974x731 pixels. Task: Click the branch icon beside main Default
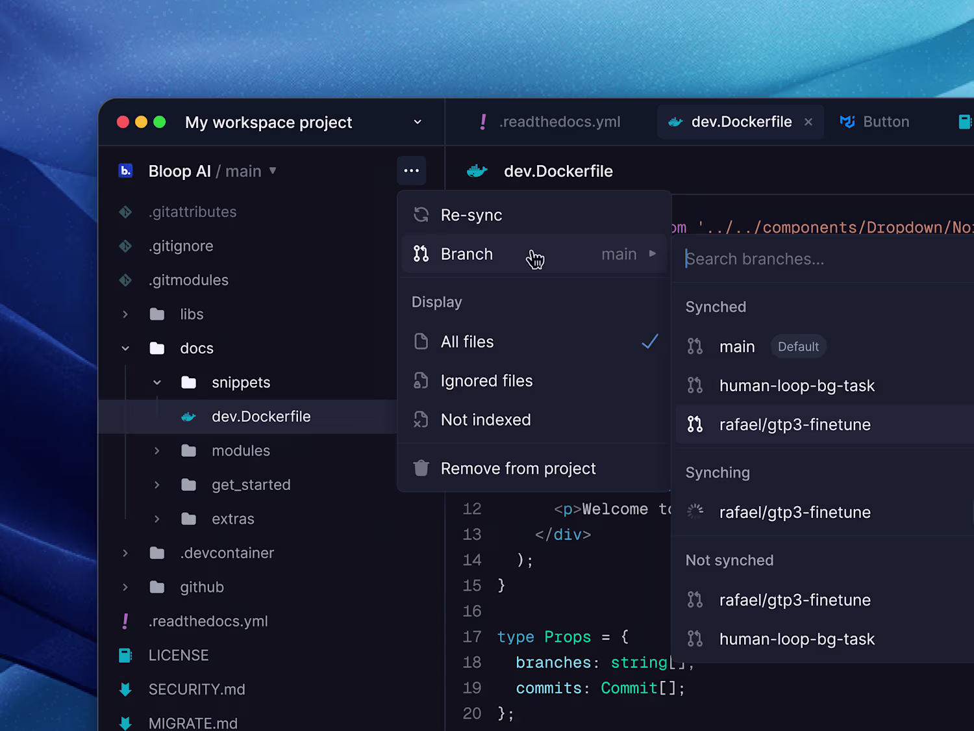coord(695,346)
